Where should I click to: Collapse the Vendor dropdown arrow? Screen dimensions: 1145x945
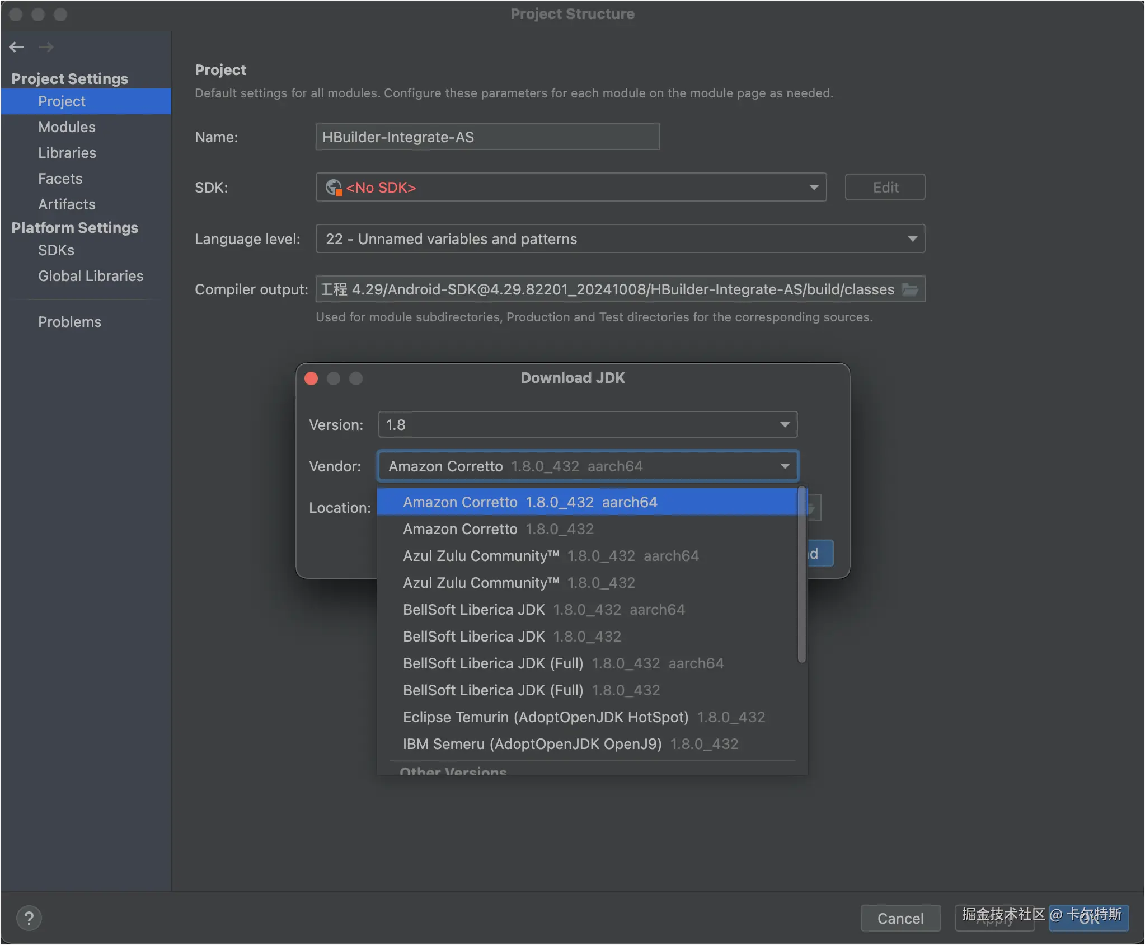[785, 466]
